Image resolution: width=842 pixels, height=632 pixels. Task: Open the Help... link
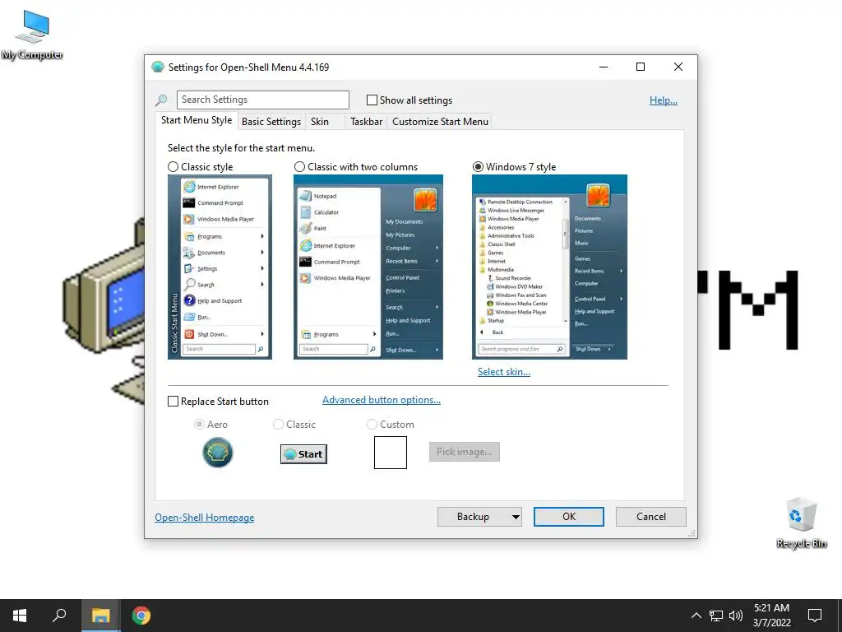coord(664,100)
